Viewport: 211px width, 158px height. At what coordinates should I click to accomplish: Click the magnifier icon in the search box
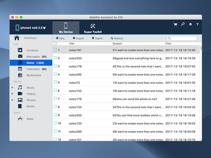tap(169, 38)
